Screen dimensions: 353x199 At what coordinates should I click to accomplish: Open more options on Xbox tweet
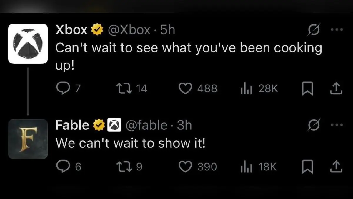click(337, 29)
